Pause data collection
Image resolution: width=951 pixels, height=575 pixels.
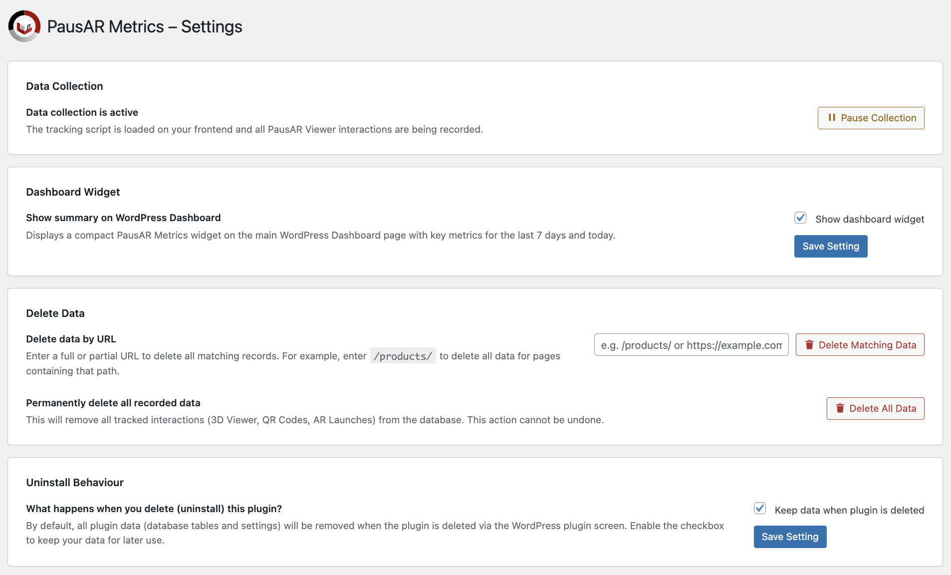[x=870, y=118]
